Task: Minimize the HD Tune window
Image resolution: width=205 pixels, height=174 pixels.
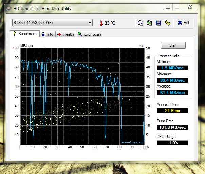Action: (x=168, y=7)
